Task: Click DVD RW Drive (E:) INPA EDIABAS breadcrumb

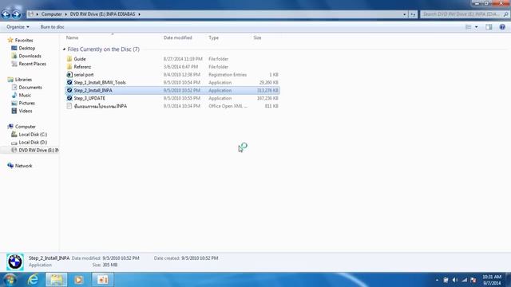Action: point(102,14)
